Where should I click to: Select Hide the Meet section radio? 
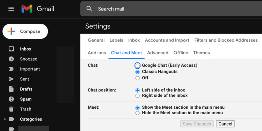pyautogui.click(x=137, y=113)
